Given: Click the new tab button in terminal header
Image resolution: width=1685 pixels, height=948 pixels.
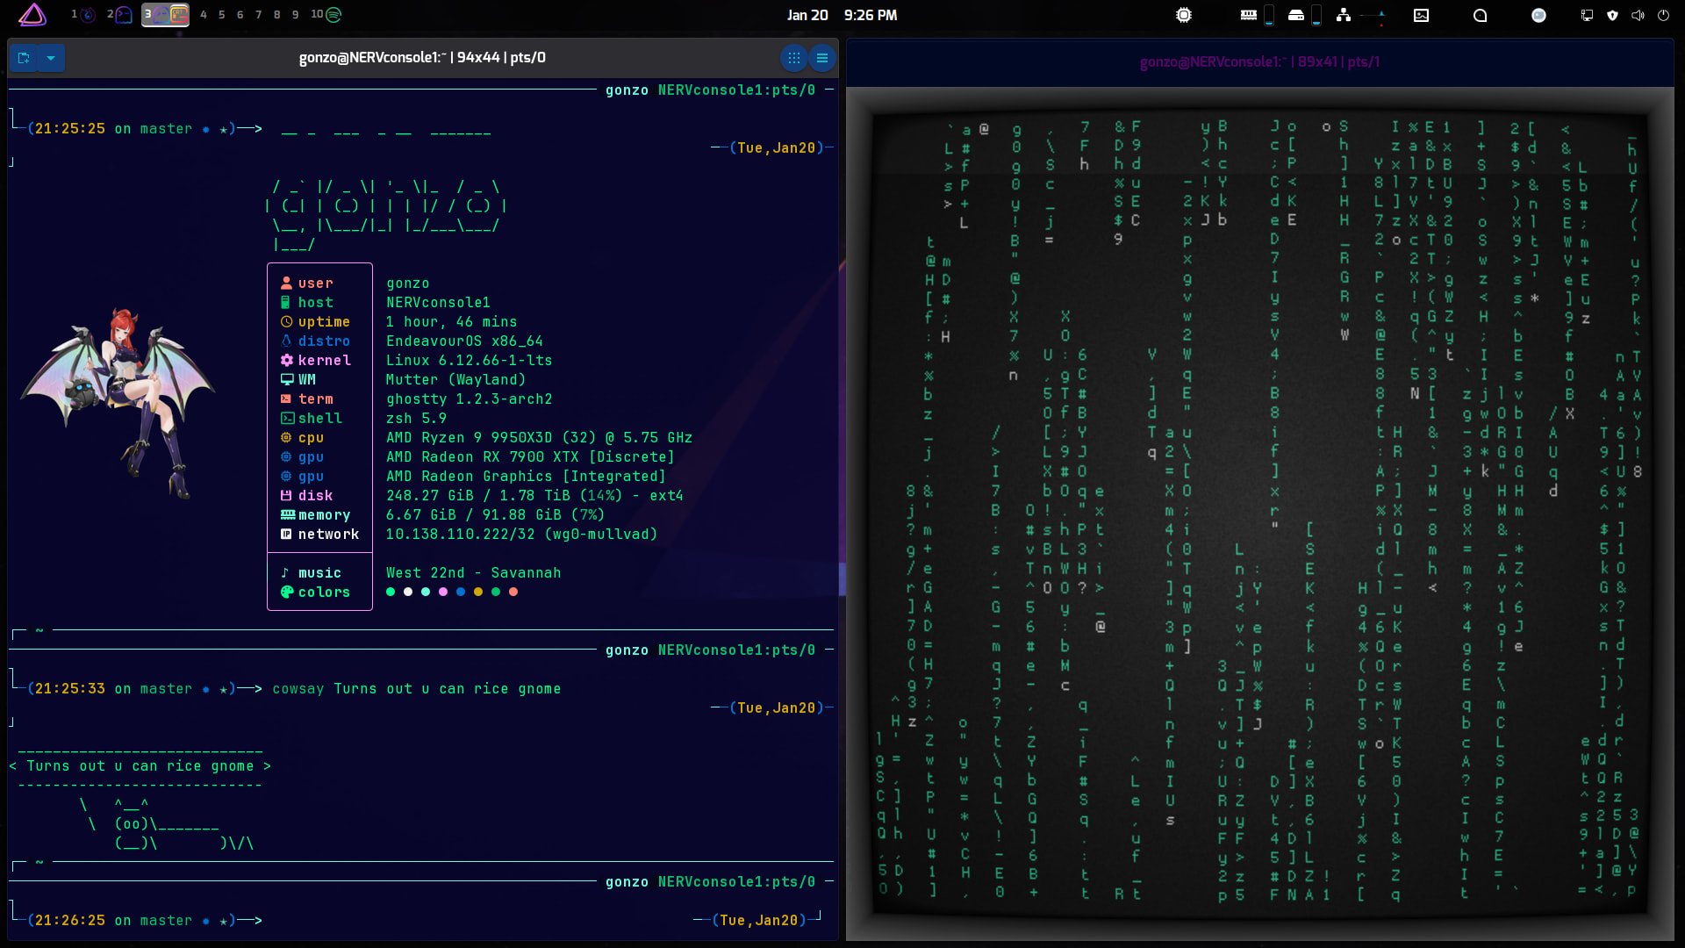Looking at the screenshot, I should (24, 58).
